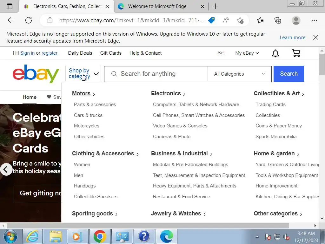This screenshot has width=325, height=244.
Task: Open Clothing & Accessories category heading
Action: (103, 153)
